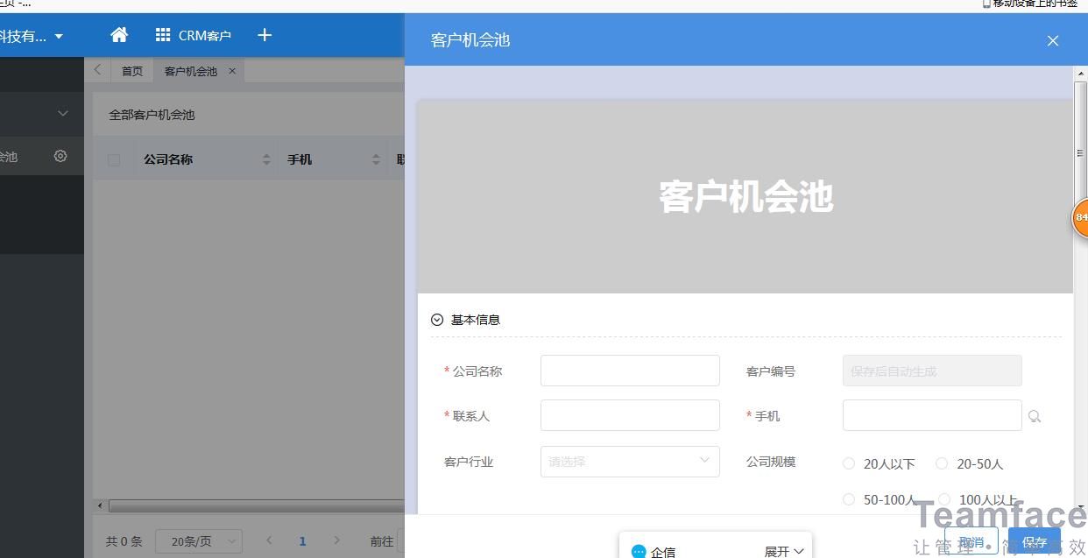The image size is (1088, 558).
Task: Click the home icon in the blue bar
Action: pyautogui.click(x=119, y=35)
